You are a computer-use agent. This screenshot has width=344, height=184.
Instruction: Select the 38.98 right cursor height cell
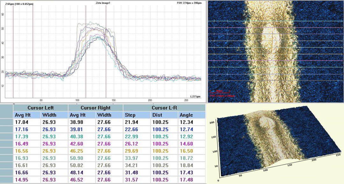(82, 122)
